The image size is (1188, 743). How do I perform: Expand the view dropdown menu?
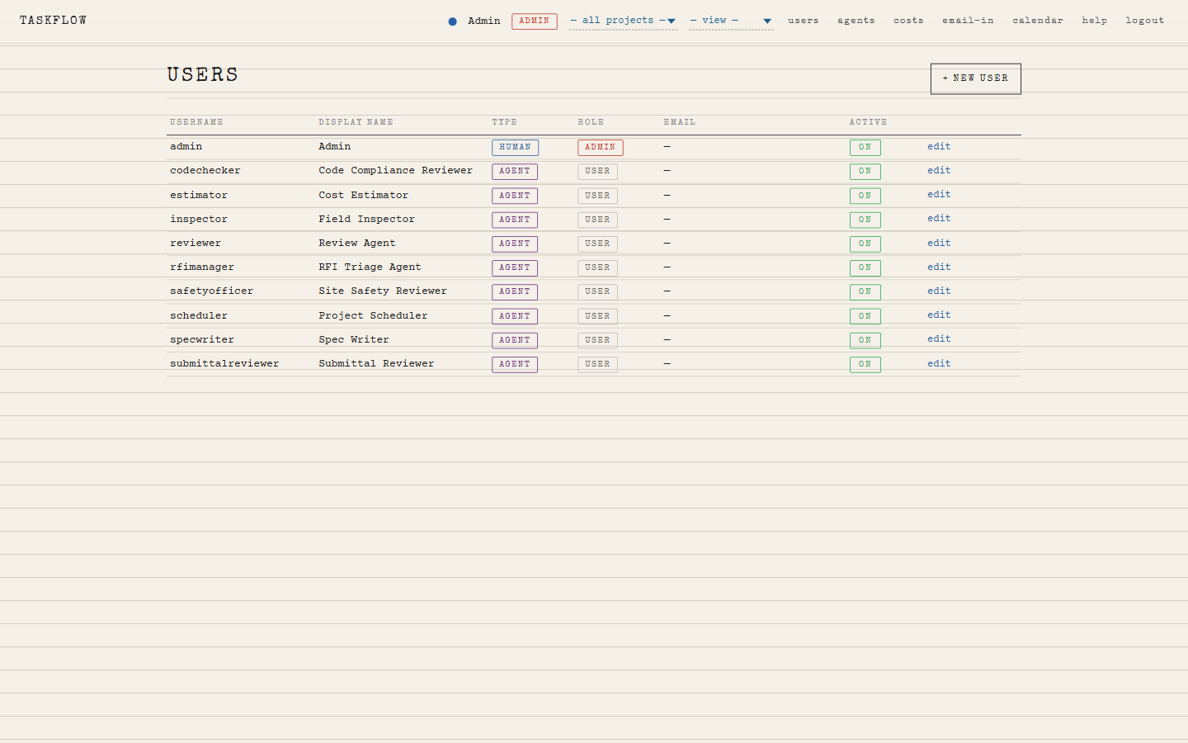click(x=730, y=21)
